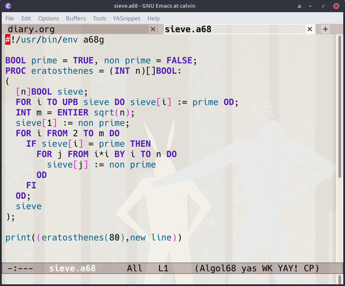Click 'i*i' expression in inner loop
This screenshot has height=286, width=345.
pos(101,154)
